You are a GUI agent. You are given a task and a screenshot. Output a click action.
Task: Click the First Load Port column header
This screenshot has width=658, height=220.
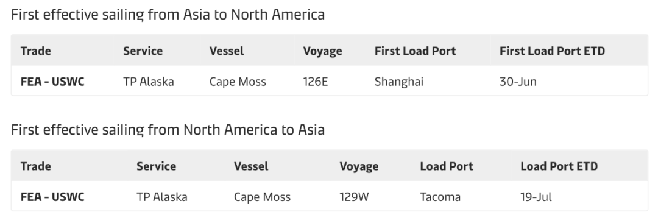[x=415, y=51]
